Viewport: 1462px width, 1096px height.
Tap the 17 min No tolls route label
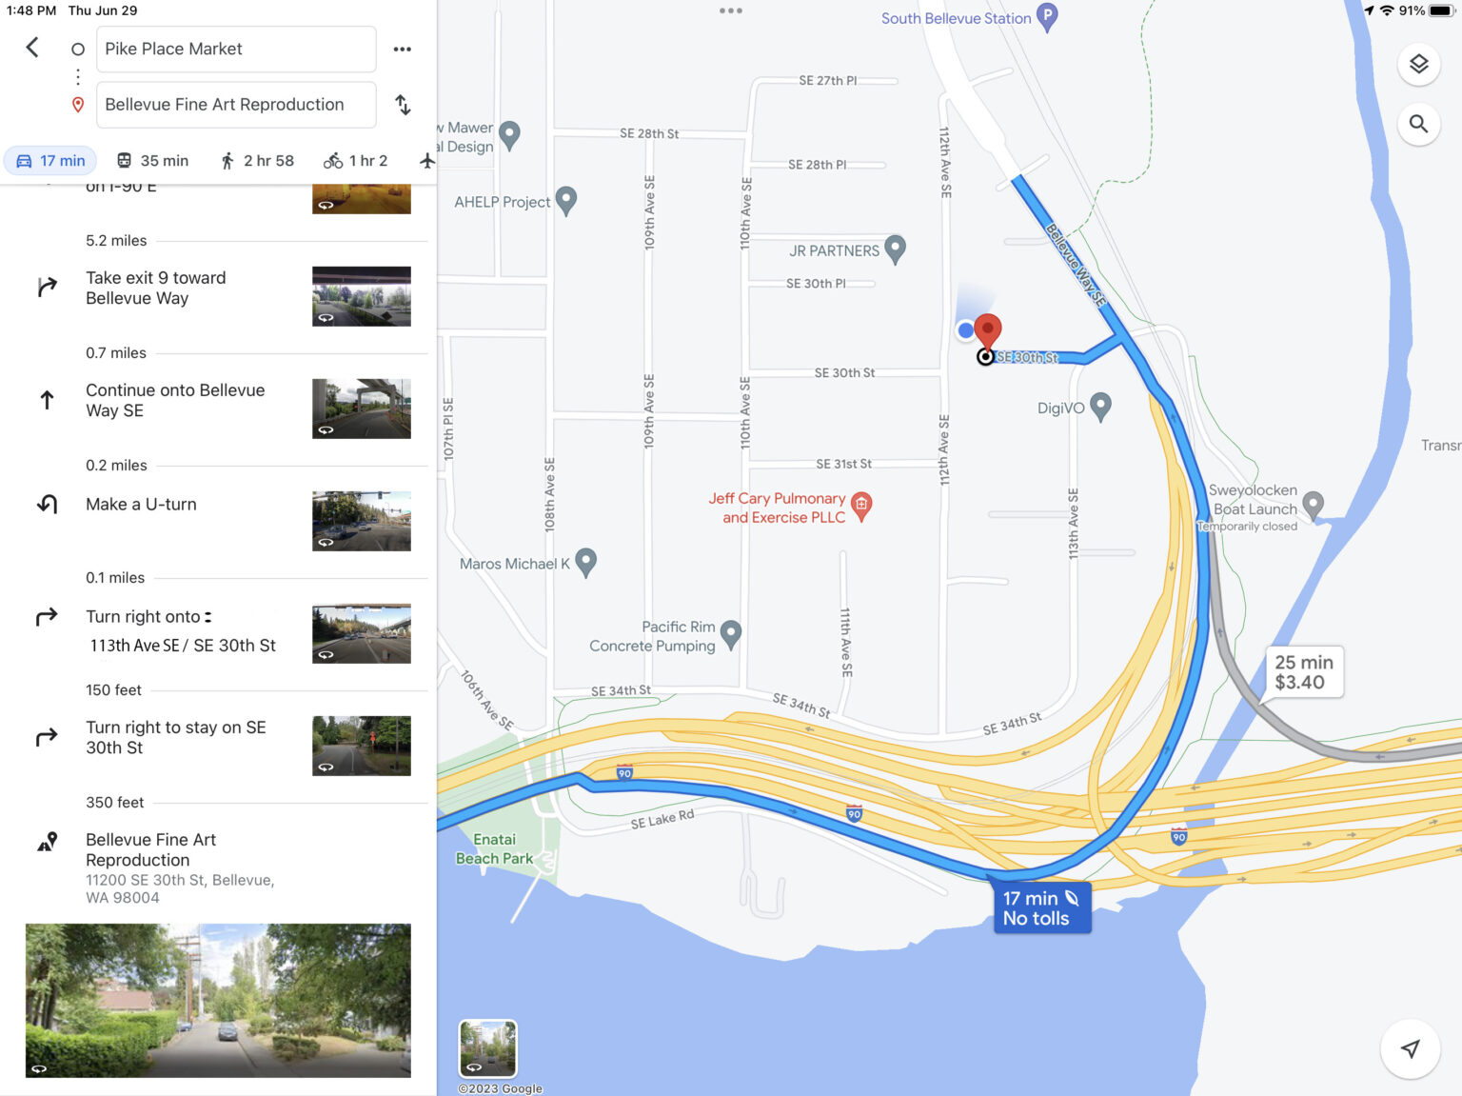tap(1041, 907)
